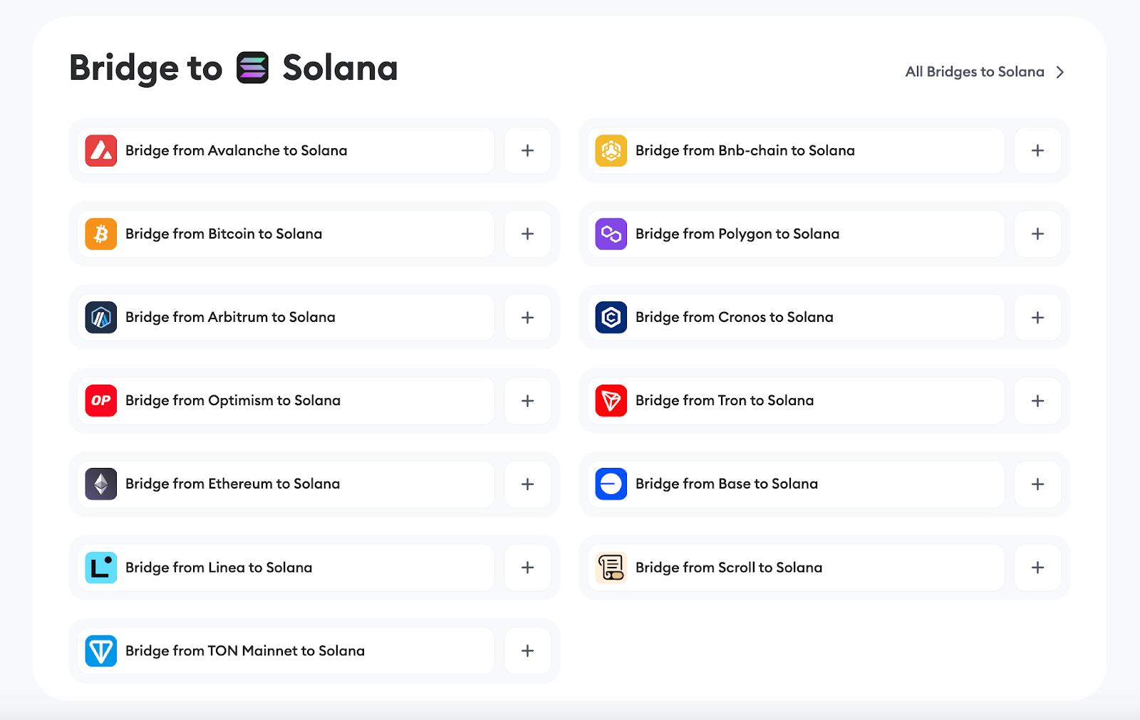Open Bridge from Scroll to Solana
Screen dimensions: 1140x720
coord(796,568)
